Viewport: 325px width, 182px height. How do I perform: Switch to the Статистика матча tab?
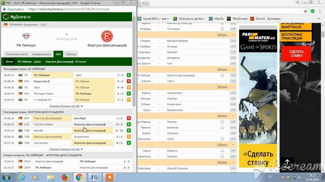17,54
